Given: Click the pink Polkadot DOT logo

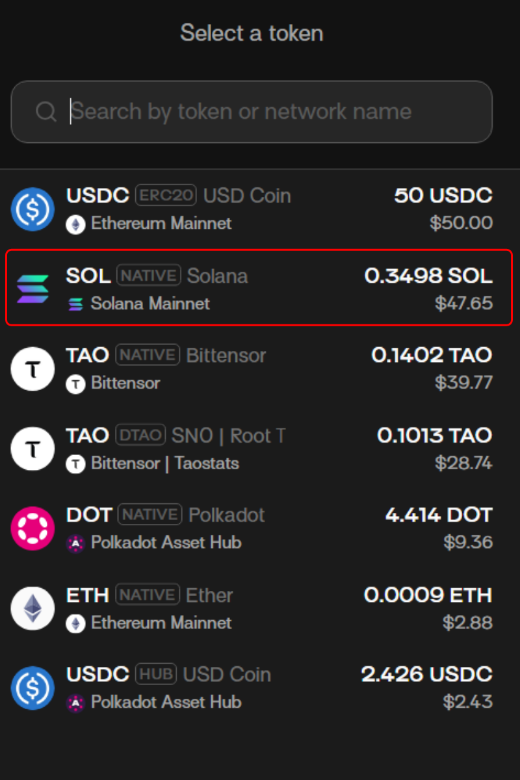Looking at the screenshot, I should pos(32,528).
